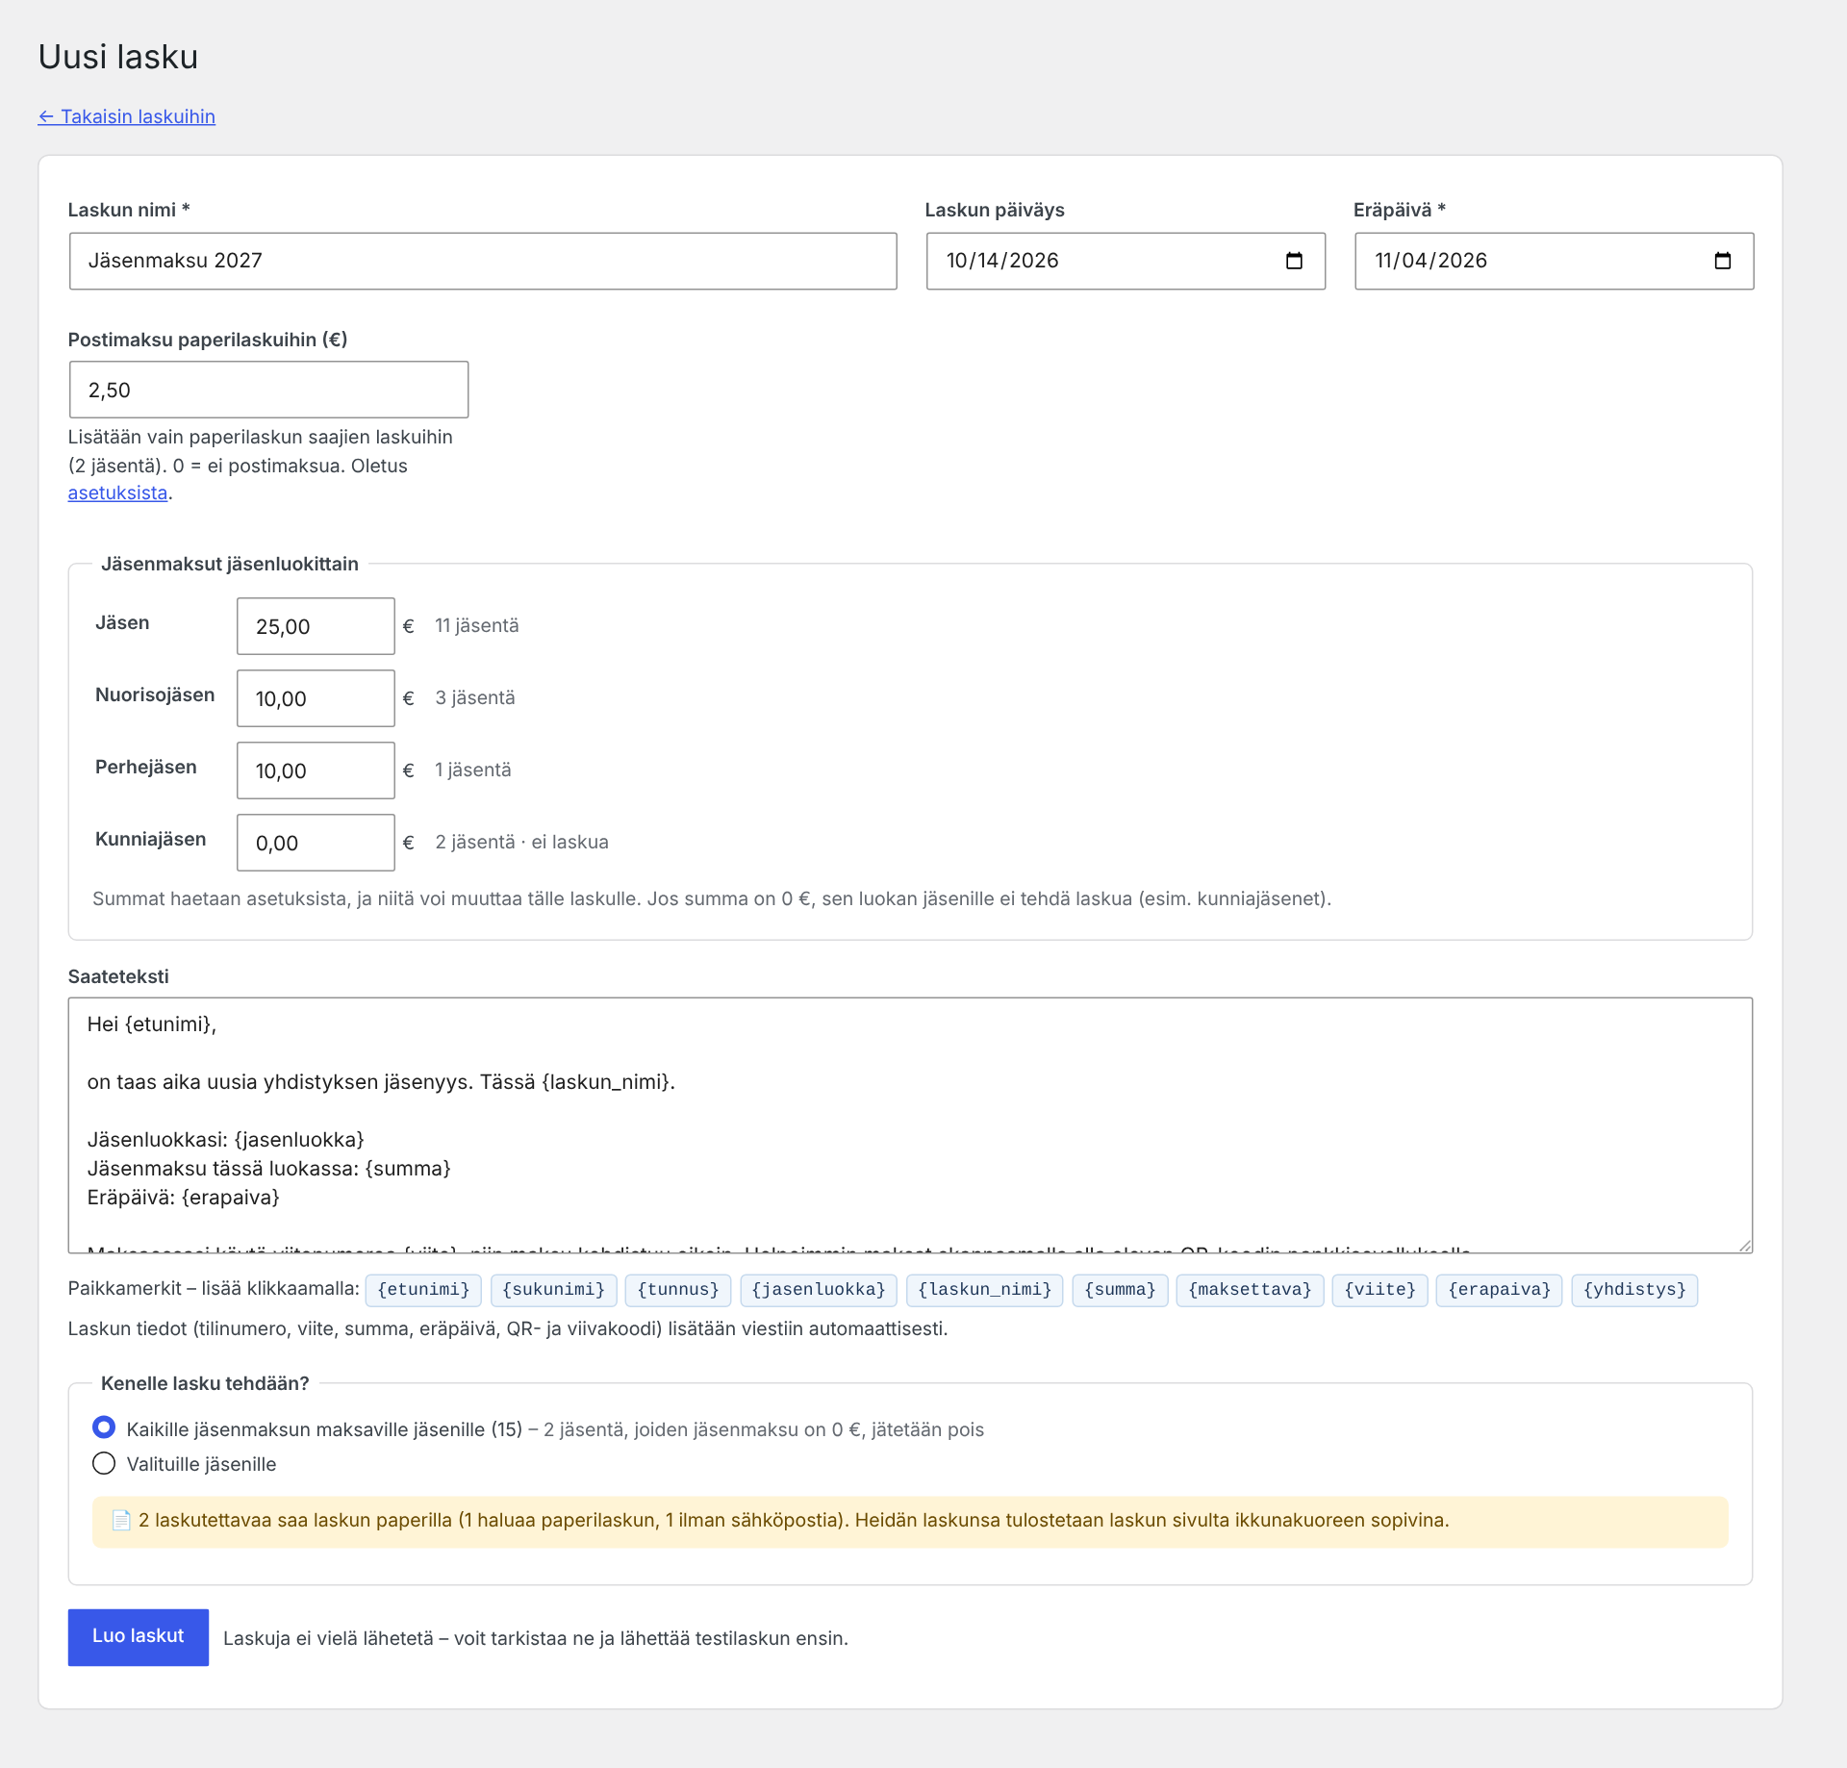Insert the {etunimi} placeholder chip
This screenshot has width=1847, height=1768.
pos(423,1290)
